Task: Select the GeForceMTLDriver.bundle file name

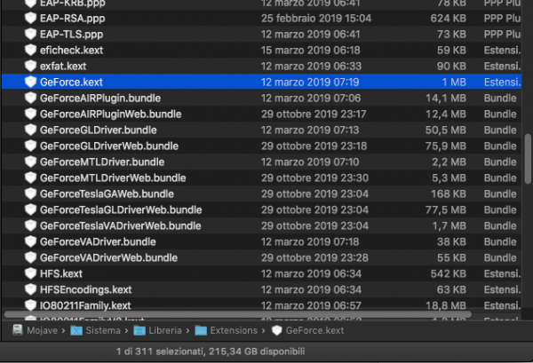Action: coord(102,162)
